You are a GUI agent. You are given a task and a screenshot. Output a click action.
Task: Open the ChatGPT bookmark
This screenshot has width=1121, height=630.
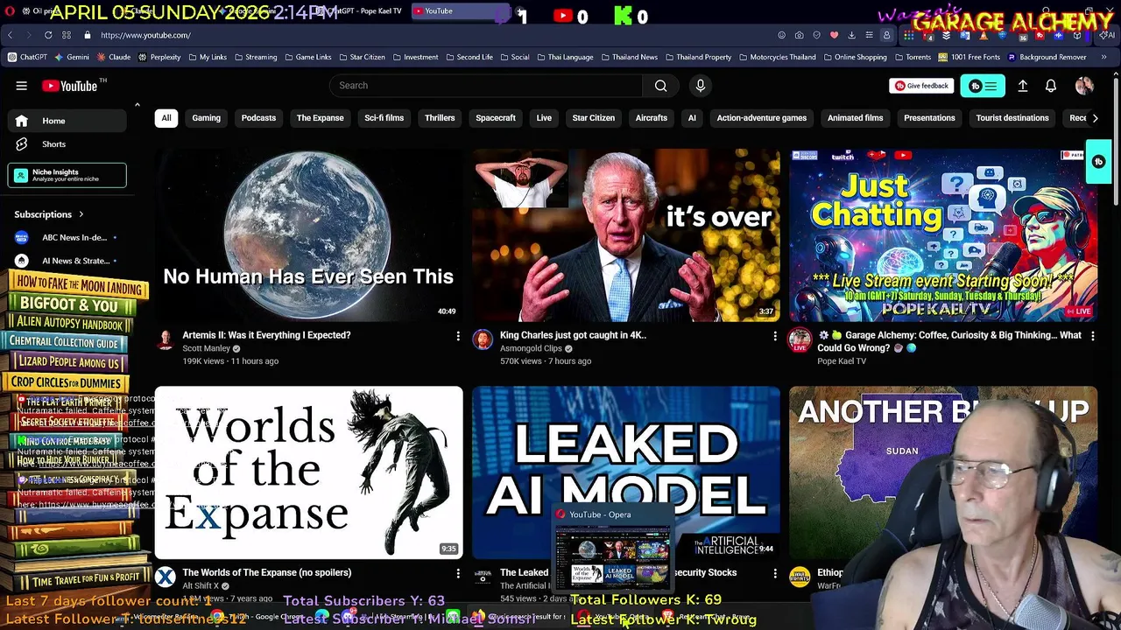[27, 57]
